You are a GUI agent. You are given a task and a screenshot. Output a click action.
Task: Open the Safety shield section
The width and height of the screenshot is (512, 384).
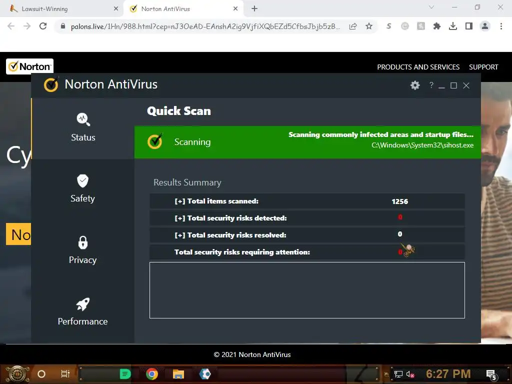pos(82,188)
